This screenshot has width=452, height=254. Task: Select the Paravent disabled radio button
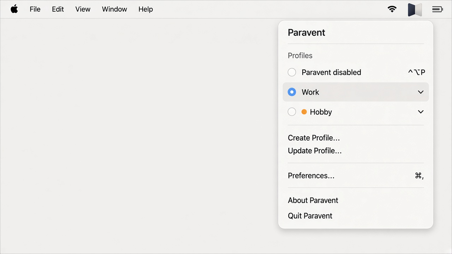coord(292,72)
